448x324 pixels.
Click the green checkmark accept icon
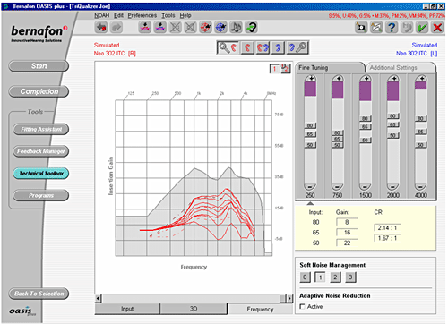[422, 28]
